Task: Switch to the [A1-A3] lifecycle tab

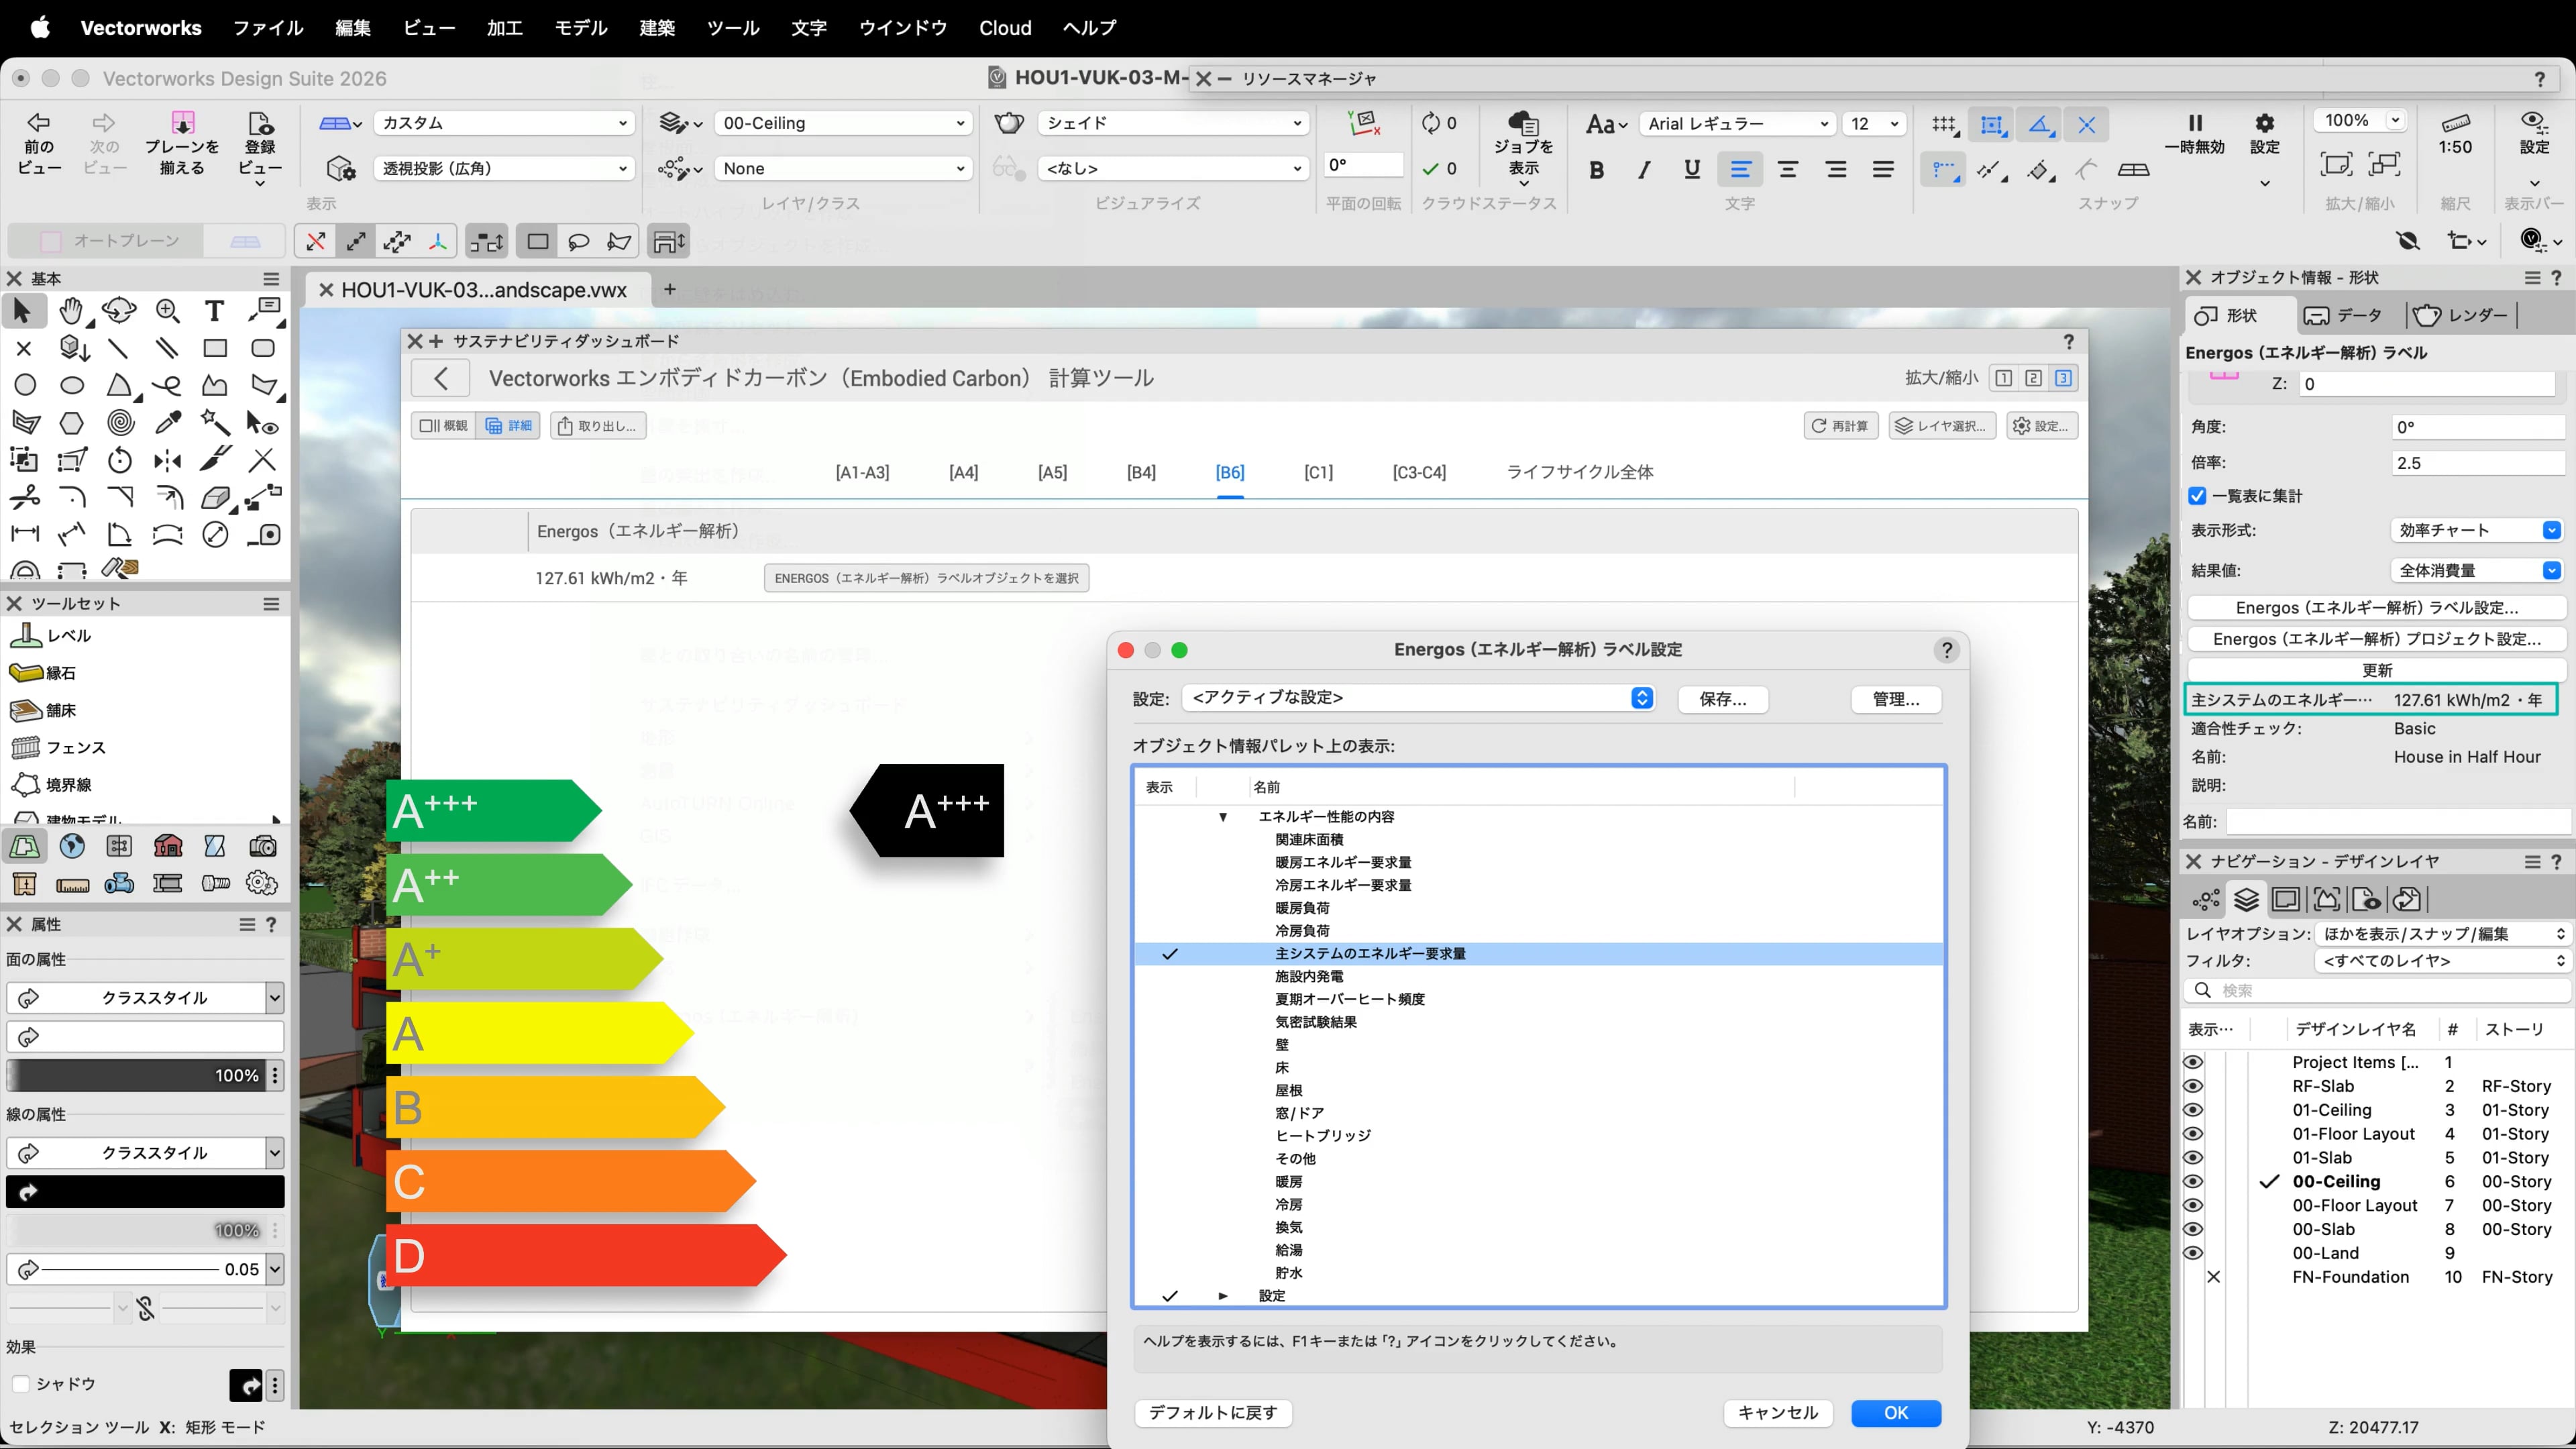Action: coord(862,472)
